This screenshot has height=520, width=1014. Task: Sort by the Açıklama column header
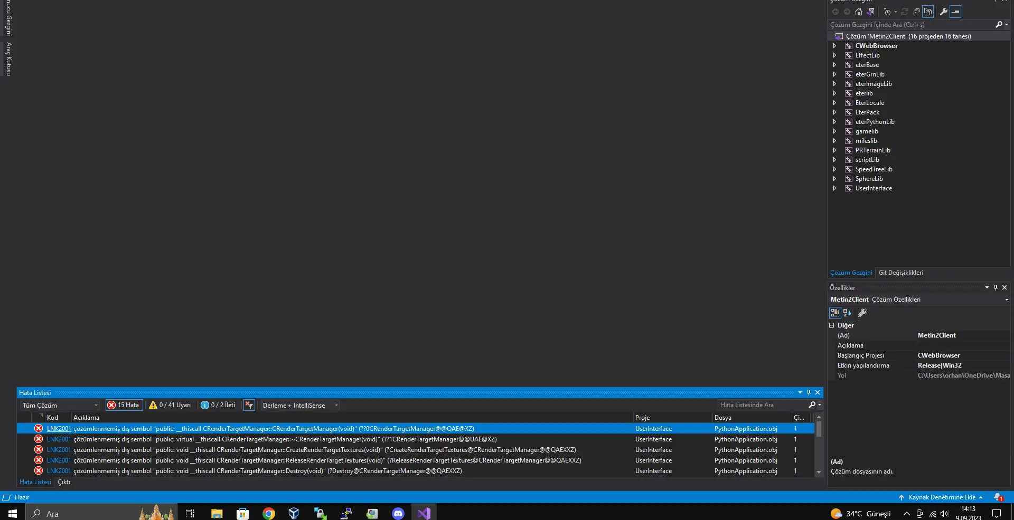[x=86, y=418]
